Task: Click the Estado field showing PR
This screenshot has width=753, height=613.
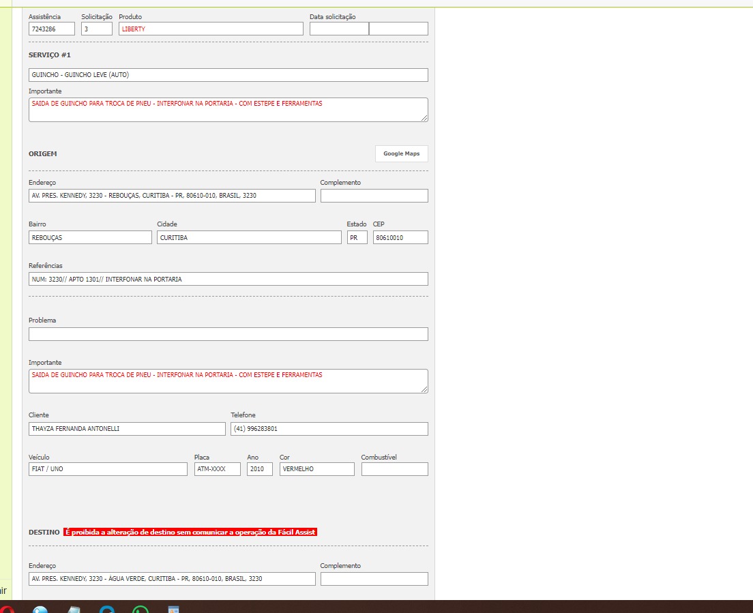Action: click(357, 237)
